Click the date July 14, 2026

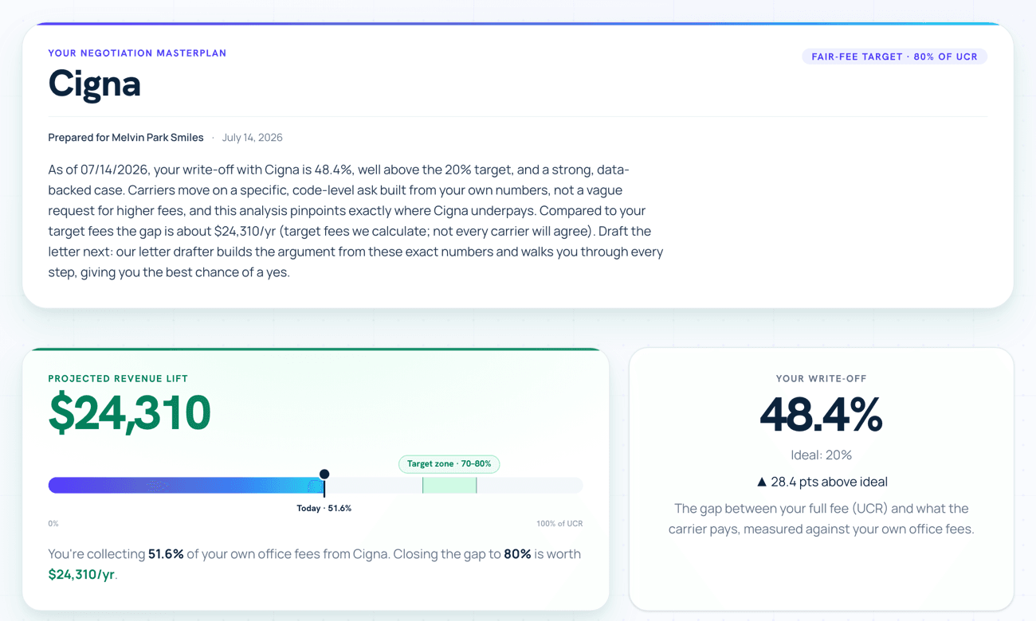pos(252,137)
